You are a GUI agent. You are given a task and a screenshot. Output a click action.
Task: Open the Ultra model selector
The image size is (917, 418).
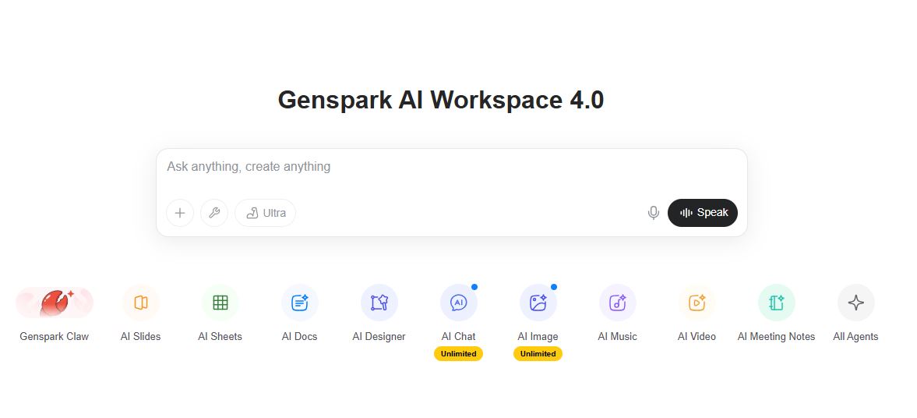pyautogui.click(x=266, y=213)
